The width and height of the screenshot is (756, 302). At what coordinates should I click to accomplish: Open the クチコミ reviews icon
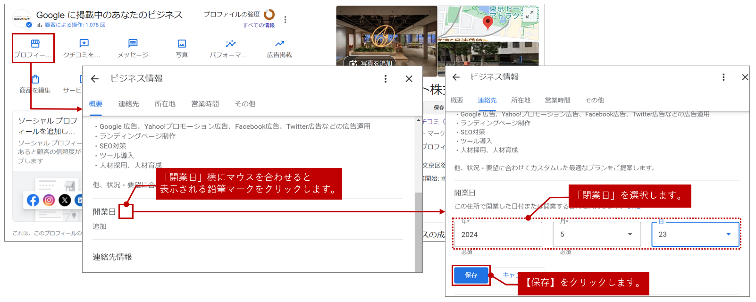84,44
